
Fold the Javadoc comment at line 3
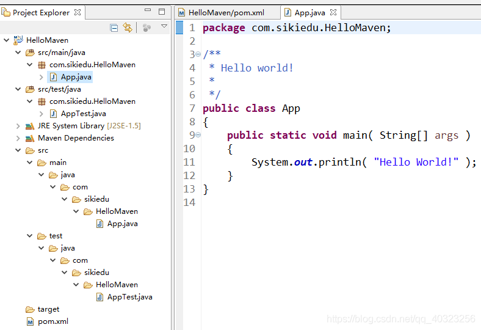(198, 54)
